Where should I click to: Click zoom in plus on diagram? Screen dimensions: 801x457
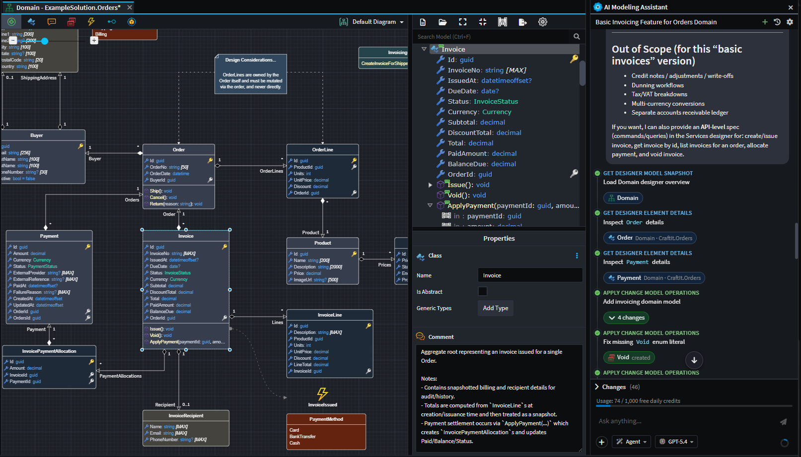94,40
